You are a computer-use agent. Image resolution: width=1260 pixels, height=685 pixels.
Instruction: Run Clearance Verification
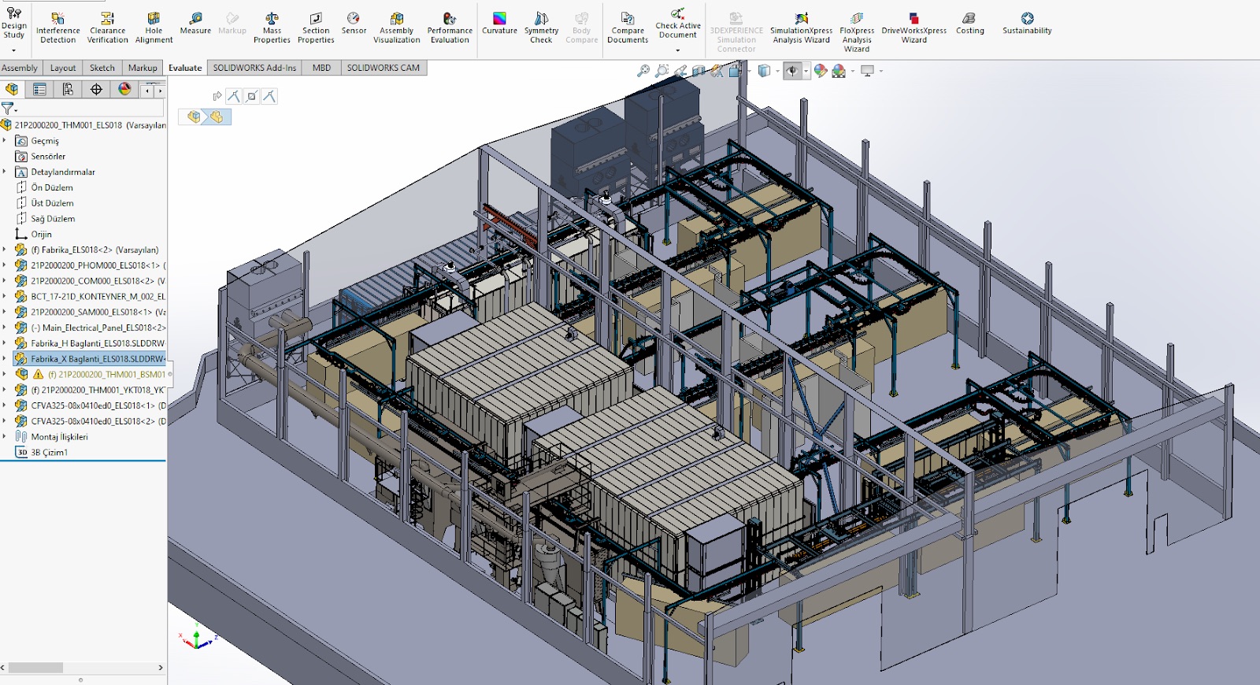107,28
